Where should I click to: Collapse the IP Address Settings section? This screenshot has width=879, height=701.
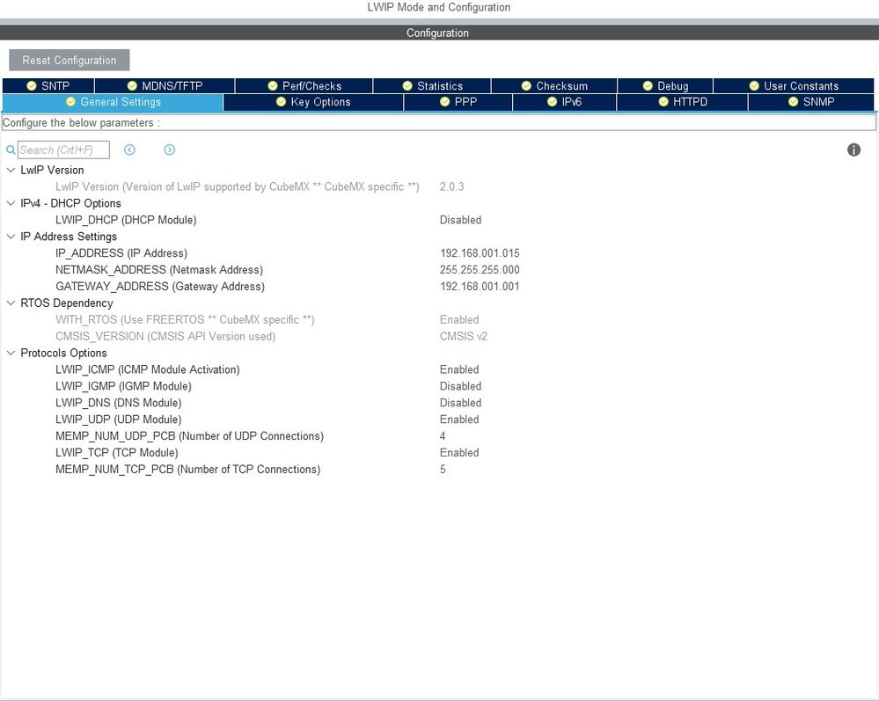11,237
